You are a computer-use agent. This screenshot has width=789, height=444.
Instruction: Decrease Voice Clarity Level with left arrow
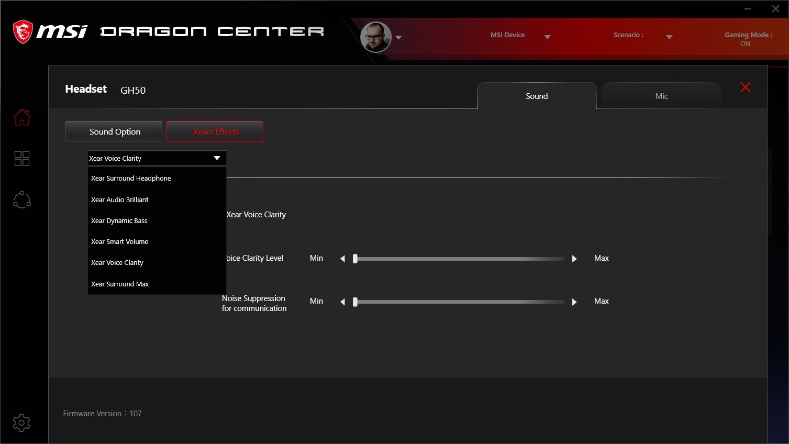(x=343, y=259)
